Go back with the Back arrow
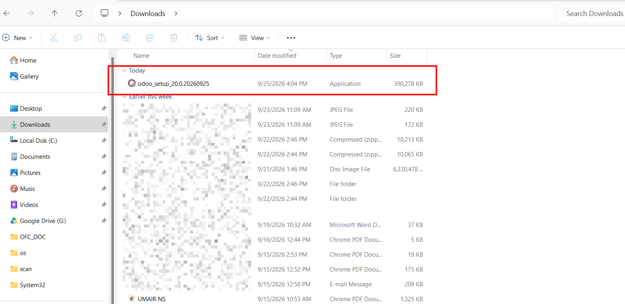625x304 pixels. point(7,13)
